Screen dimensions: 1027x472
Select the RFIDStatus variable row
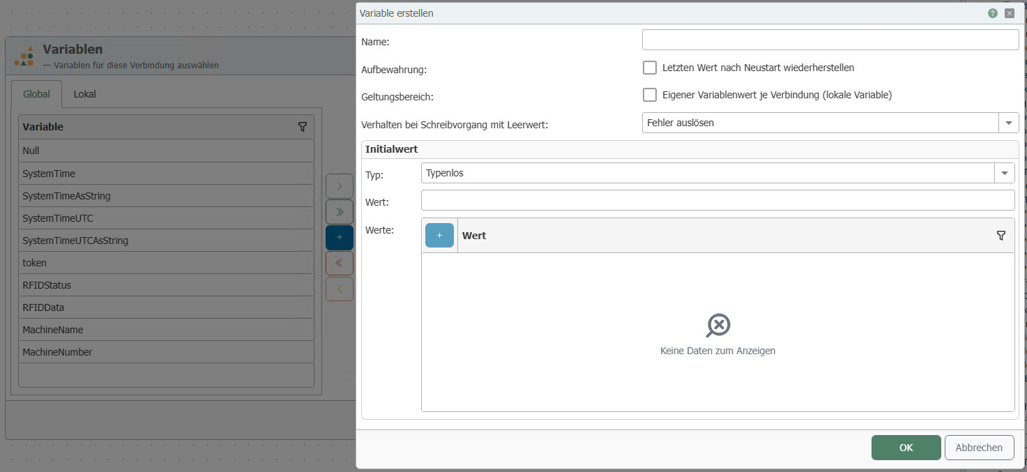[166, 285]
